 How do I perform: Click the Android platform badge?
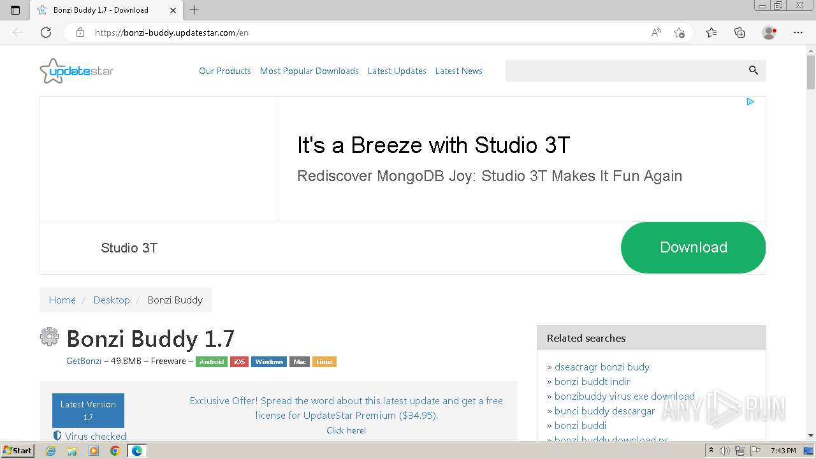click(x=212, y=361)
